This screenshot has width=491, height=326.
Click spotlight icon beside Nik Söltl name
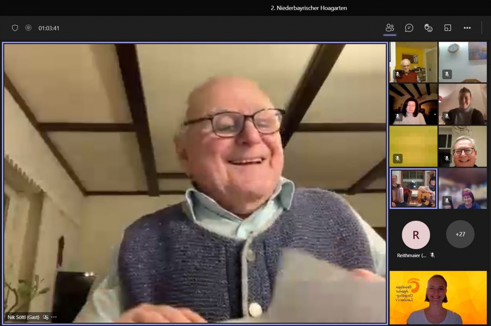pyautogui.click(x=46, y=317)
